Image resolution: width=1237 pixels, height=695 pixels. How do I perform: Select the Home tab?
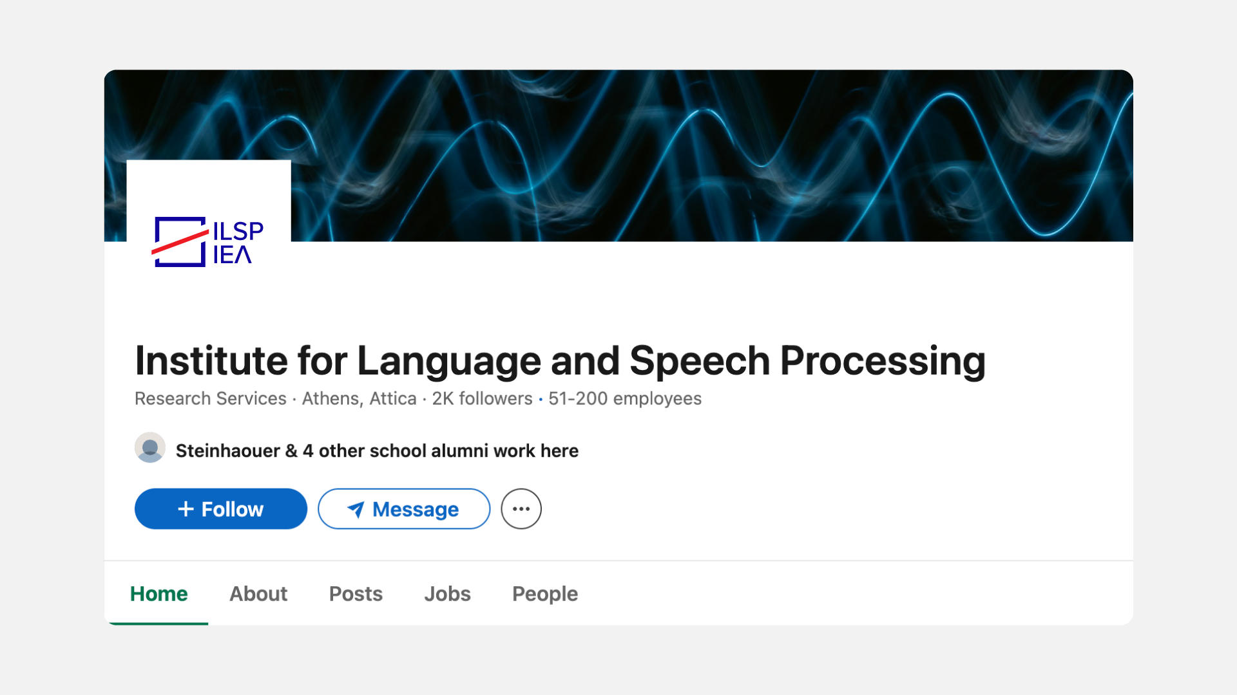(158, 593)
